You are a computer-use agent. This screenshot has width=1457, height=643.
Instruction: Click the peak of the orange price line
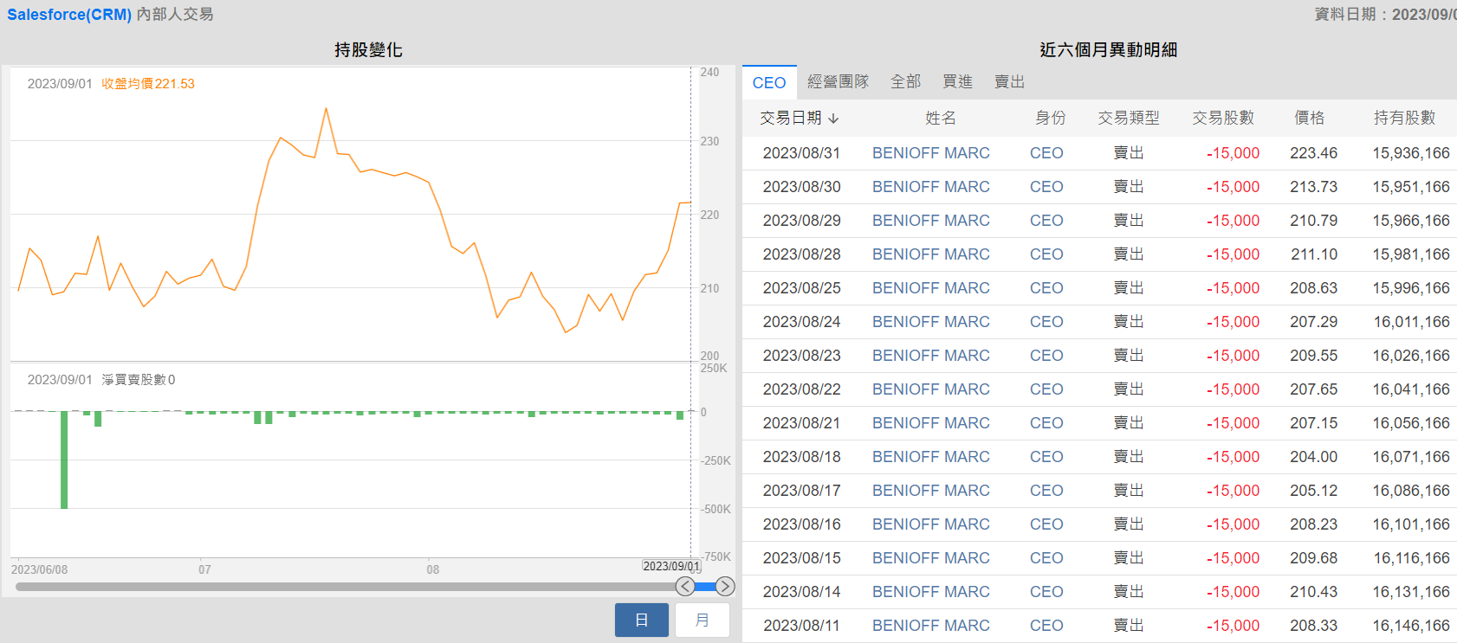[x=326, y=109]
